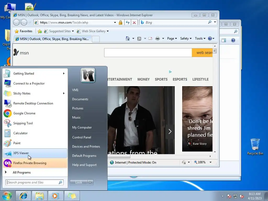Image resolution: width=268 pixels, height=201 pixels.
Task: Click the network tray icon
Action: click(x=235, y=196)
